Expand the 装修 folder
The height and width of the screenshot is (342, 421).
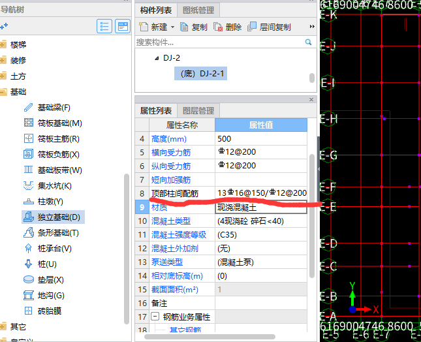[x=3, y=61]
